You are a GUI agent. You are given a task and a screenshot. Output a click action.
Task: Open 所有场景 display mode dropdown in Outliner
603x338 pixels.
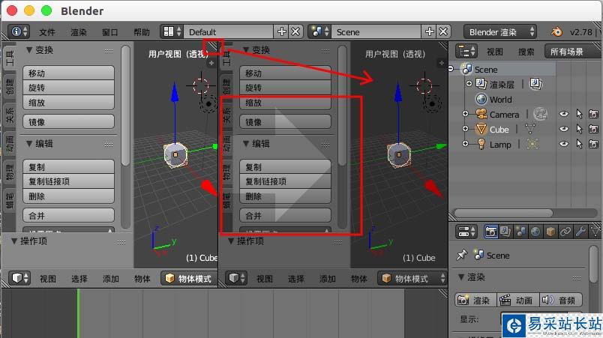[x=572, y=52]
